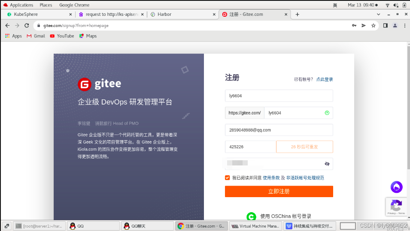Open the Chrome side panel icon
Screen dimensions: 410x231
pos(386,25)
